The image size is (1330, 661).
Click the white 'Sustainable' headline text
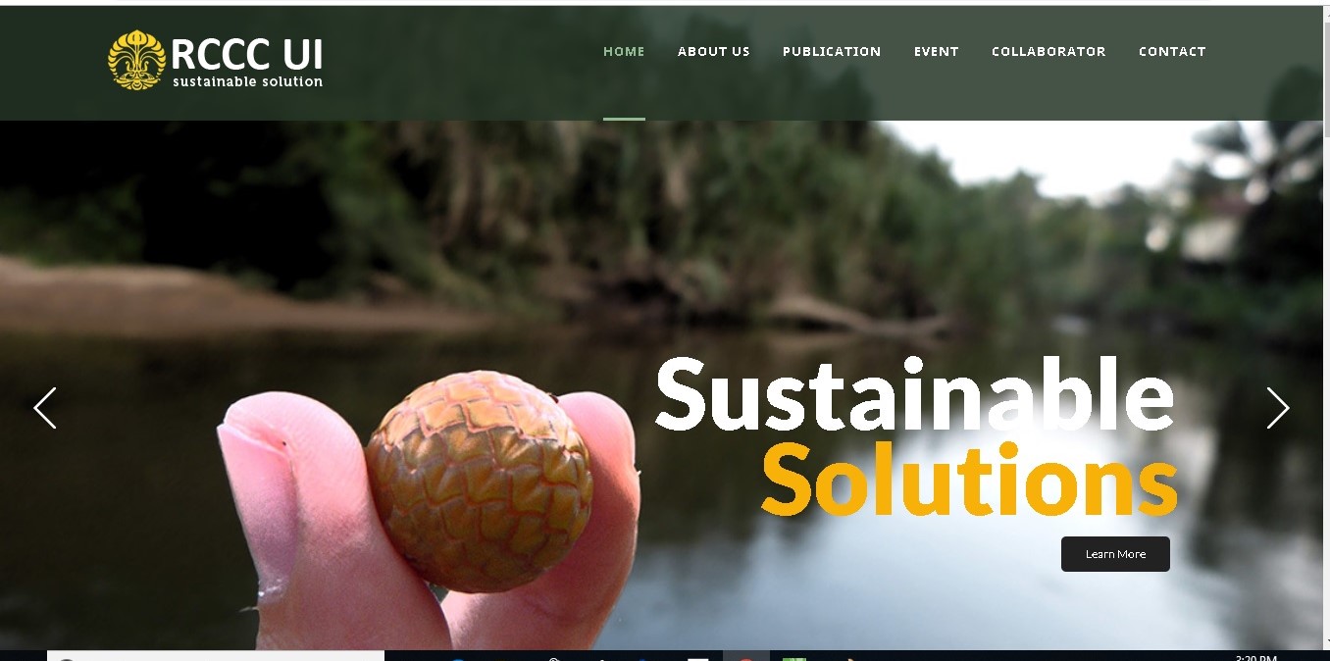[914, 394]
